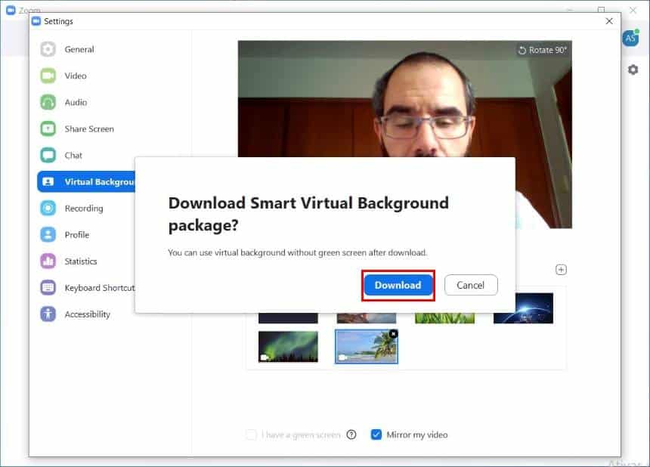Rotate the video preview 90 degrees

542,50
